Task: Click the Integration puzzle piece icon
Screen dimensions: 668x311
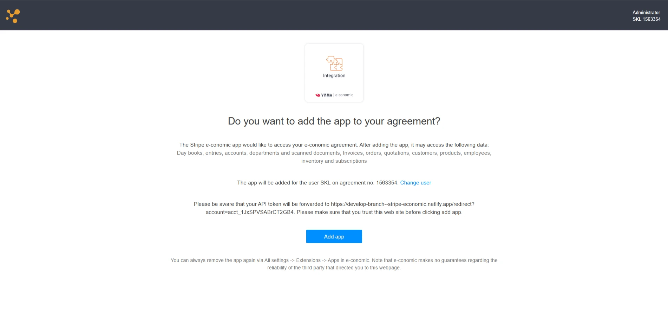Action: (x=334, y=63)
